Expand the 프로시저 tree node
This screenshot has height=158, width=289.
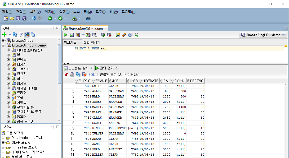point(8,69)
